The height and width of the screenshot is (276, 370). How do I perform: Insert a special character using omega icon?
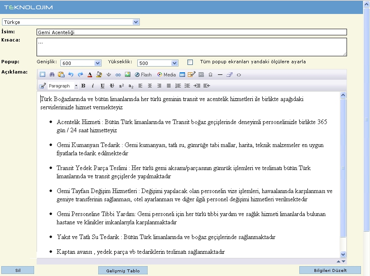click(x=210, y=75)
